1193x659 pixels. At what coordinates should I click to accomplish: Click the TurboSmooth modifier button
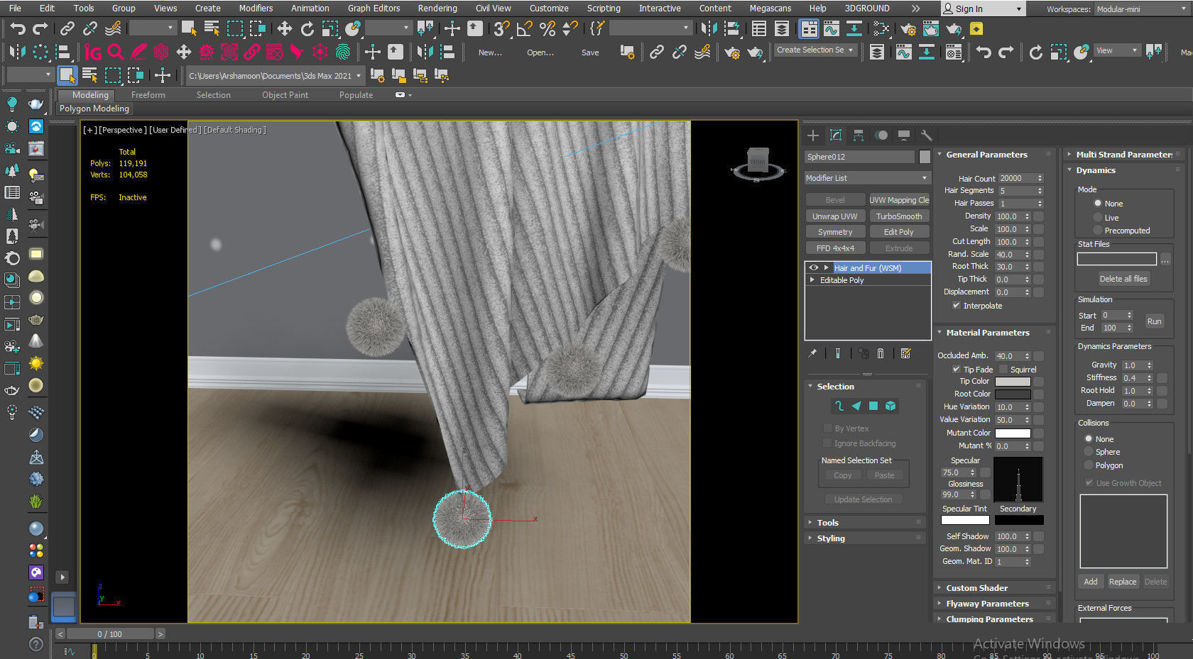point(898,216)
